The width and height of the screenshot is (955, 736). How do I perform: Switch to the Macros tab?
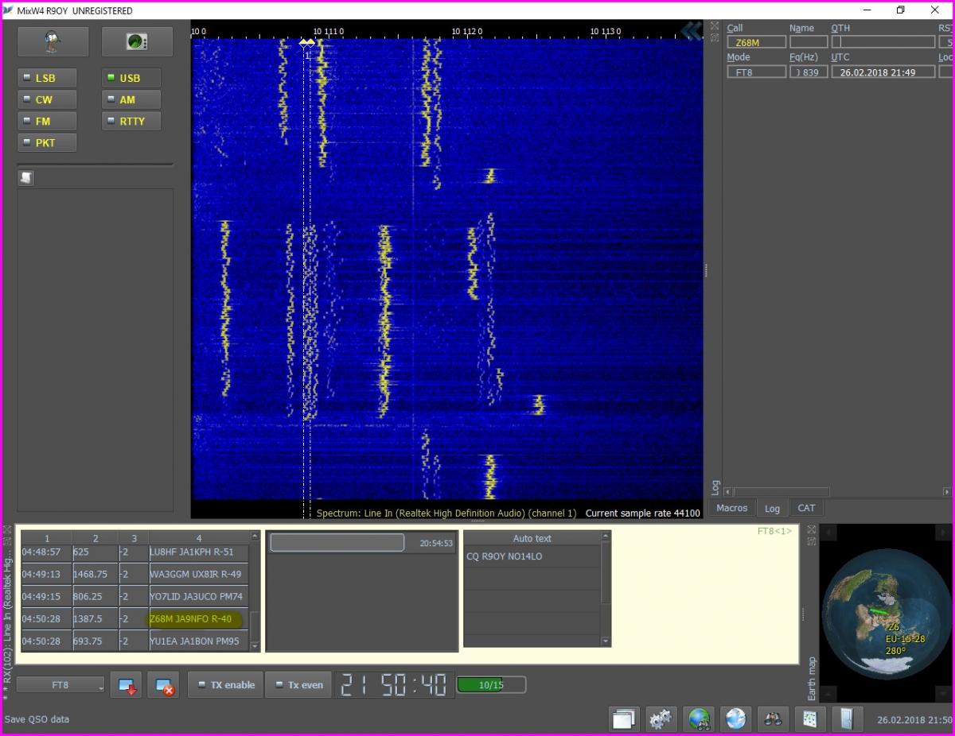point(731,508)
